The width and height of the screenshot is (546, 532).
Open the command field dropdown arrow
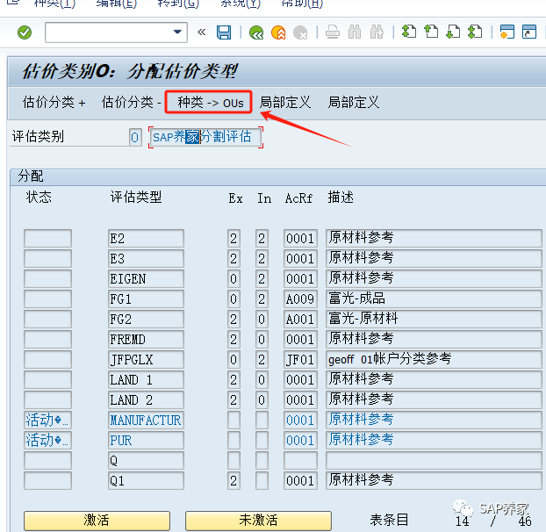pyautogui.click(x=177, y=32)
